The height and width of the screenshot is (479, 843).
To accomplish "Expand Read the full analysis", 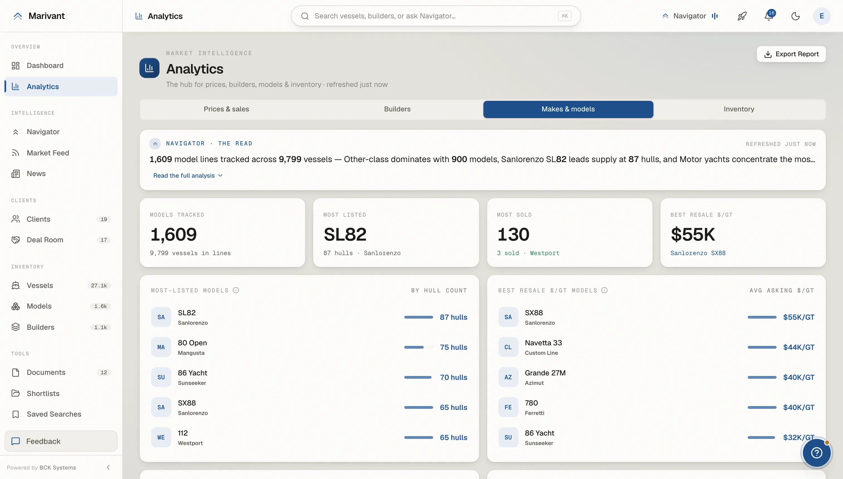I will point(188,175).
